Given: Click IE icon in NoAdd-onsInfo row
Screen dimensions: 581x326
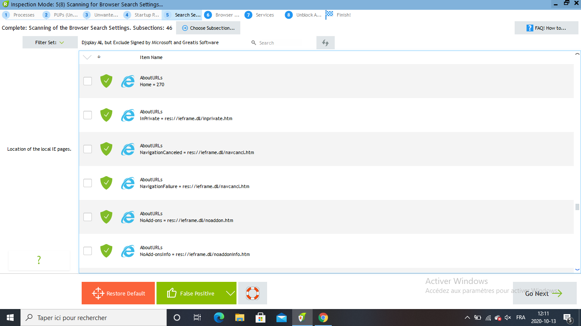Looking at the screenshot, I should pyautogui.click(x=128, y=251).
